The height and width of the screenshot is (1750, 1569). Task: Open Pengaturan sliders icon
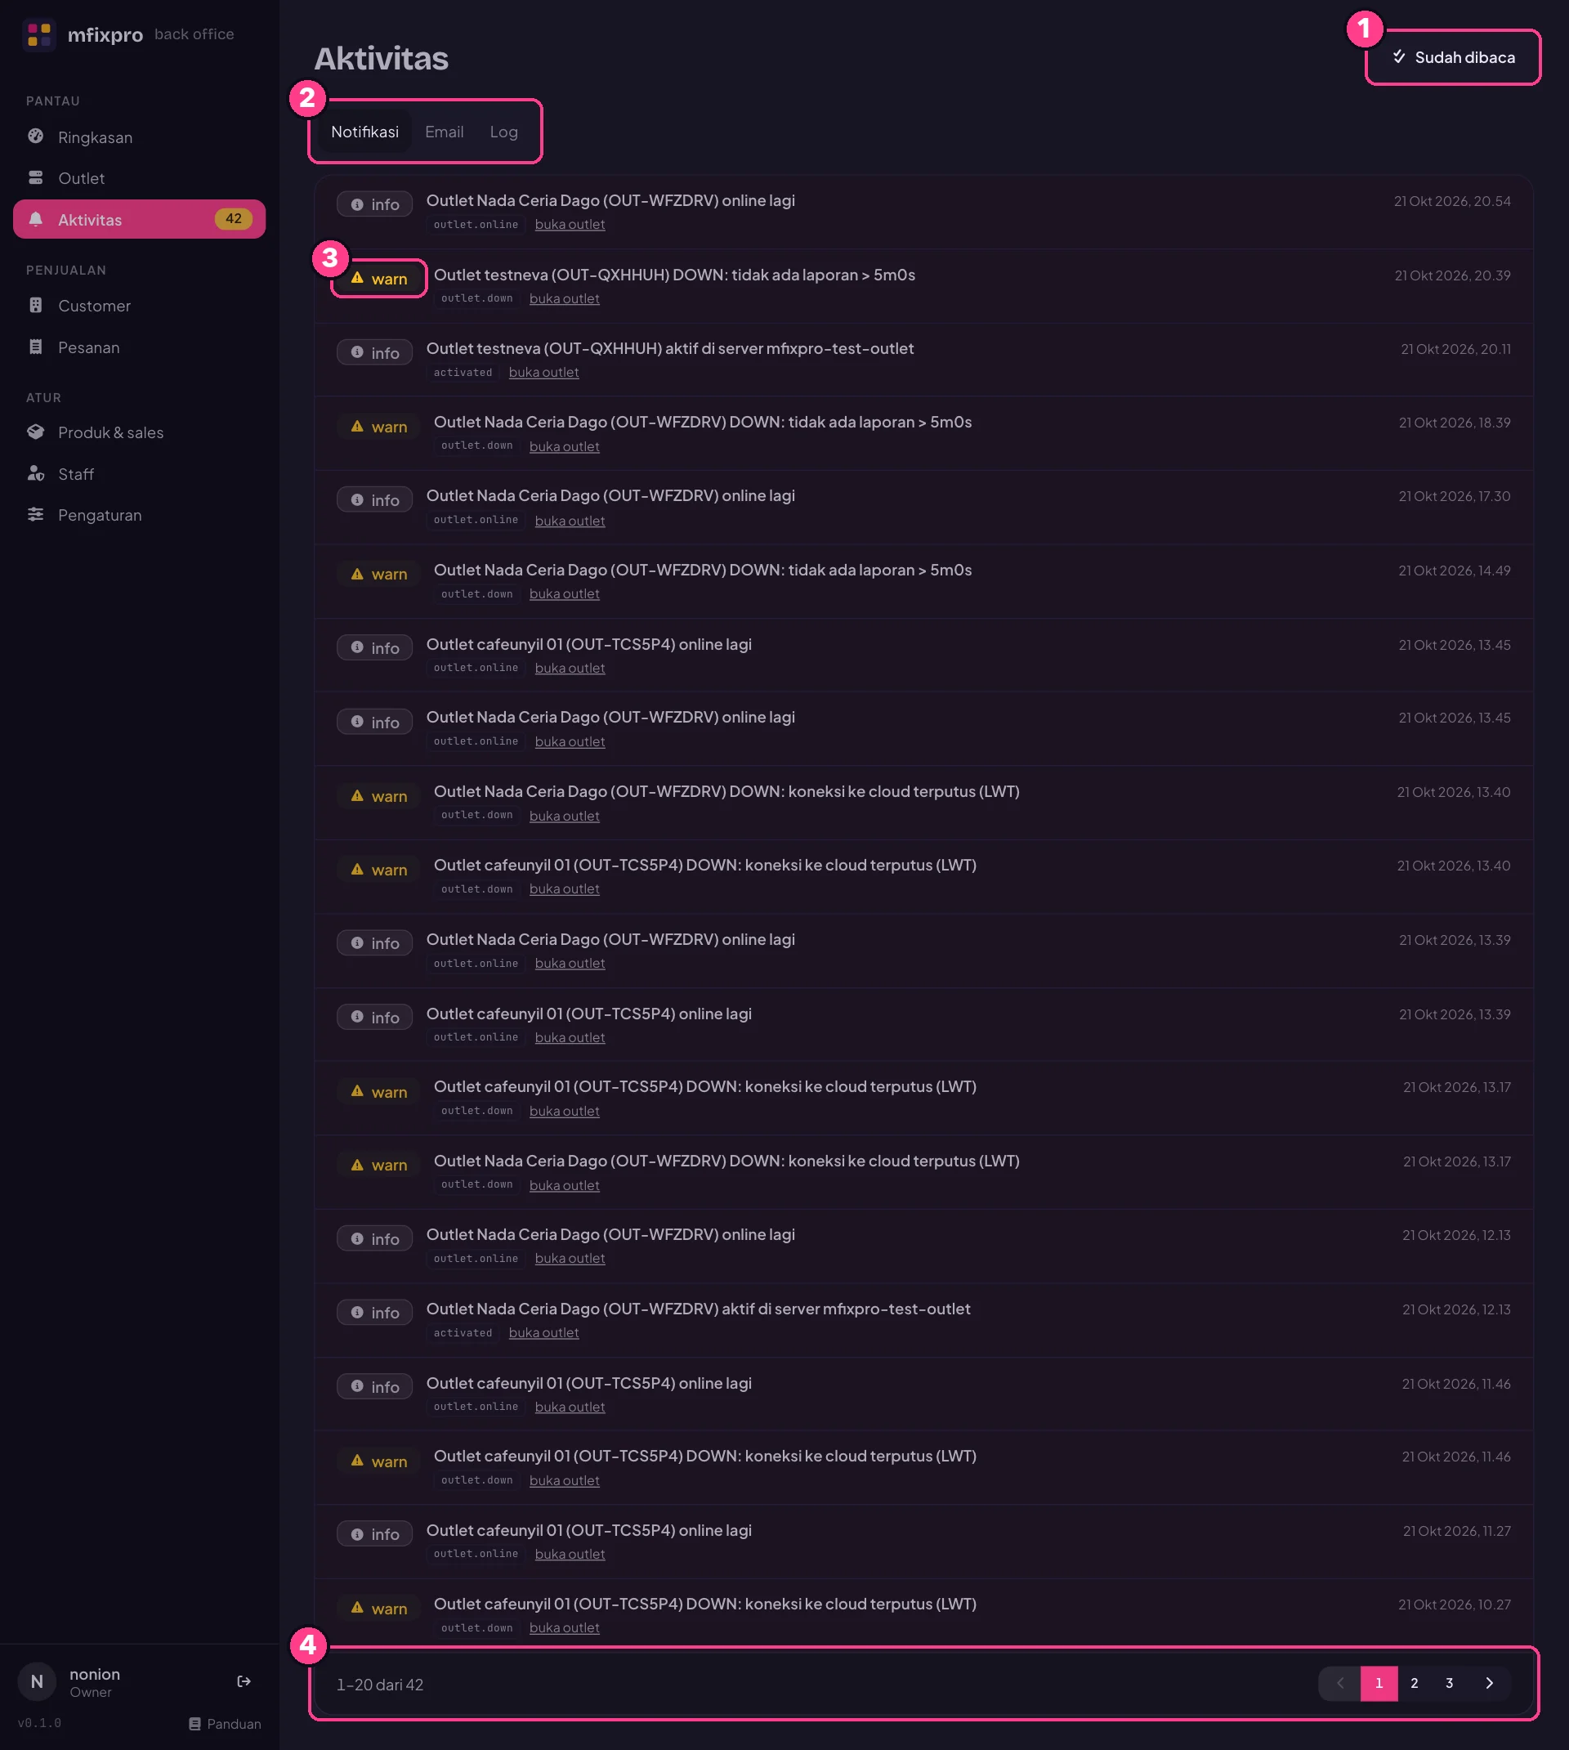pos(35,515)
